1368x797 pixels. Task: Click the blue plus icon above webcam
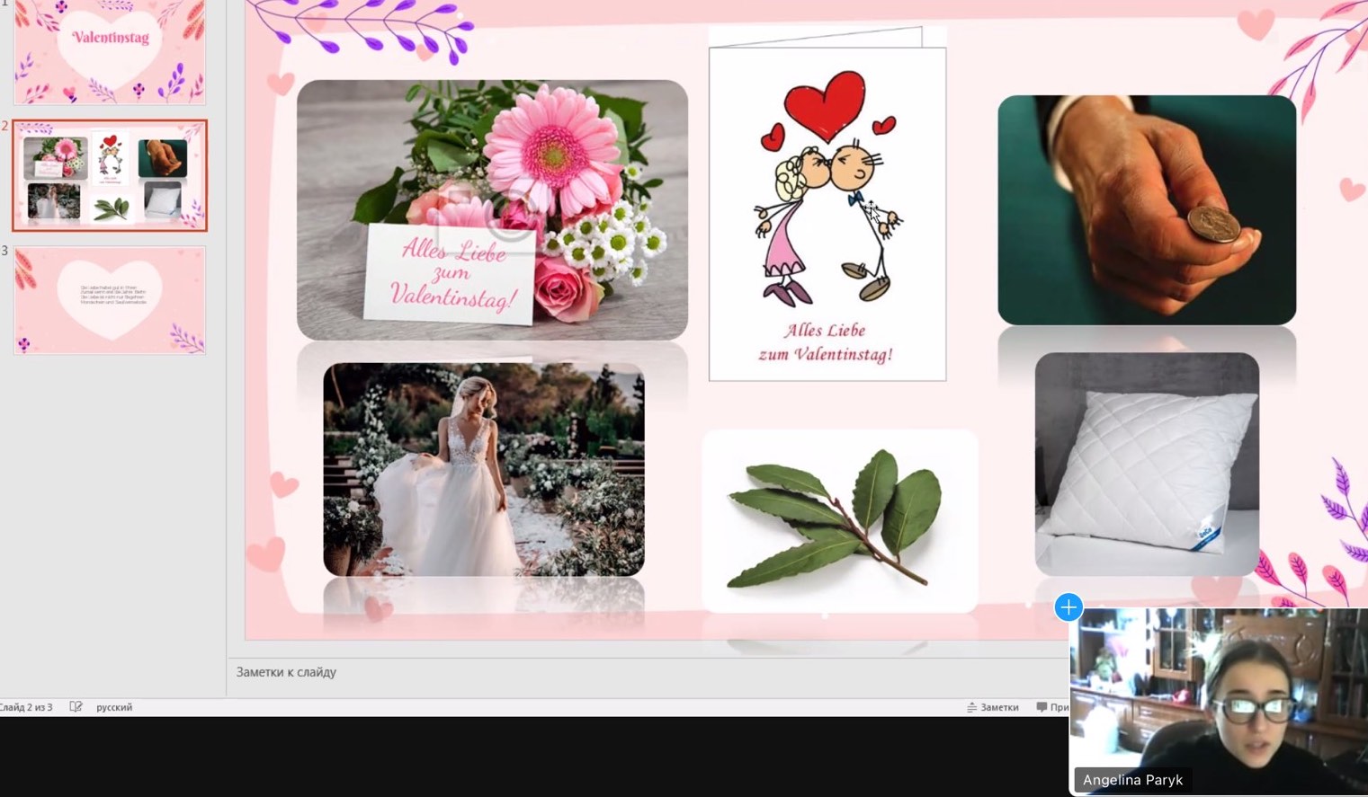(x=1068, y=607)
